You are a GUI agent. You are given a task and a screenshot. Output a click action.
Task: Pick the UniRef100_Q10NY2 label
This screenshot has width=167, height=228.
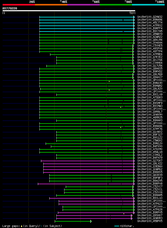(x=150, y=132)
